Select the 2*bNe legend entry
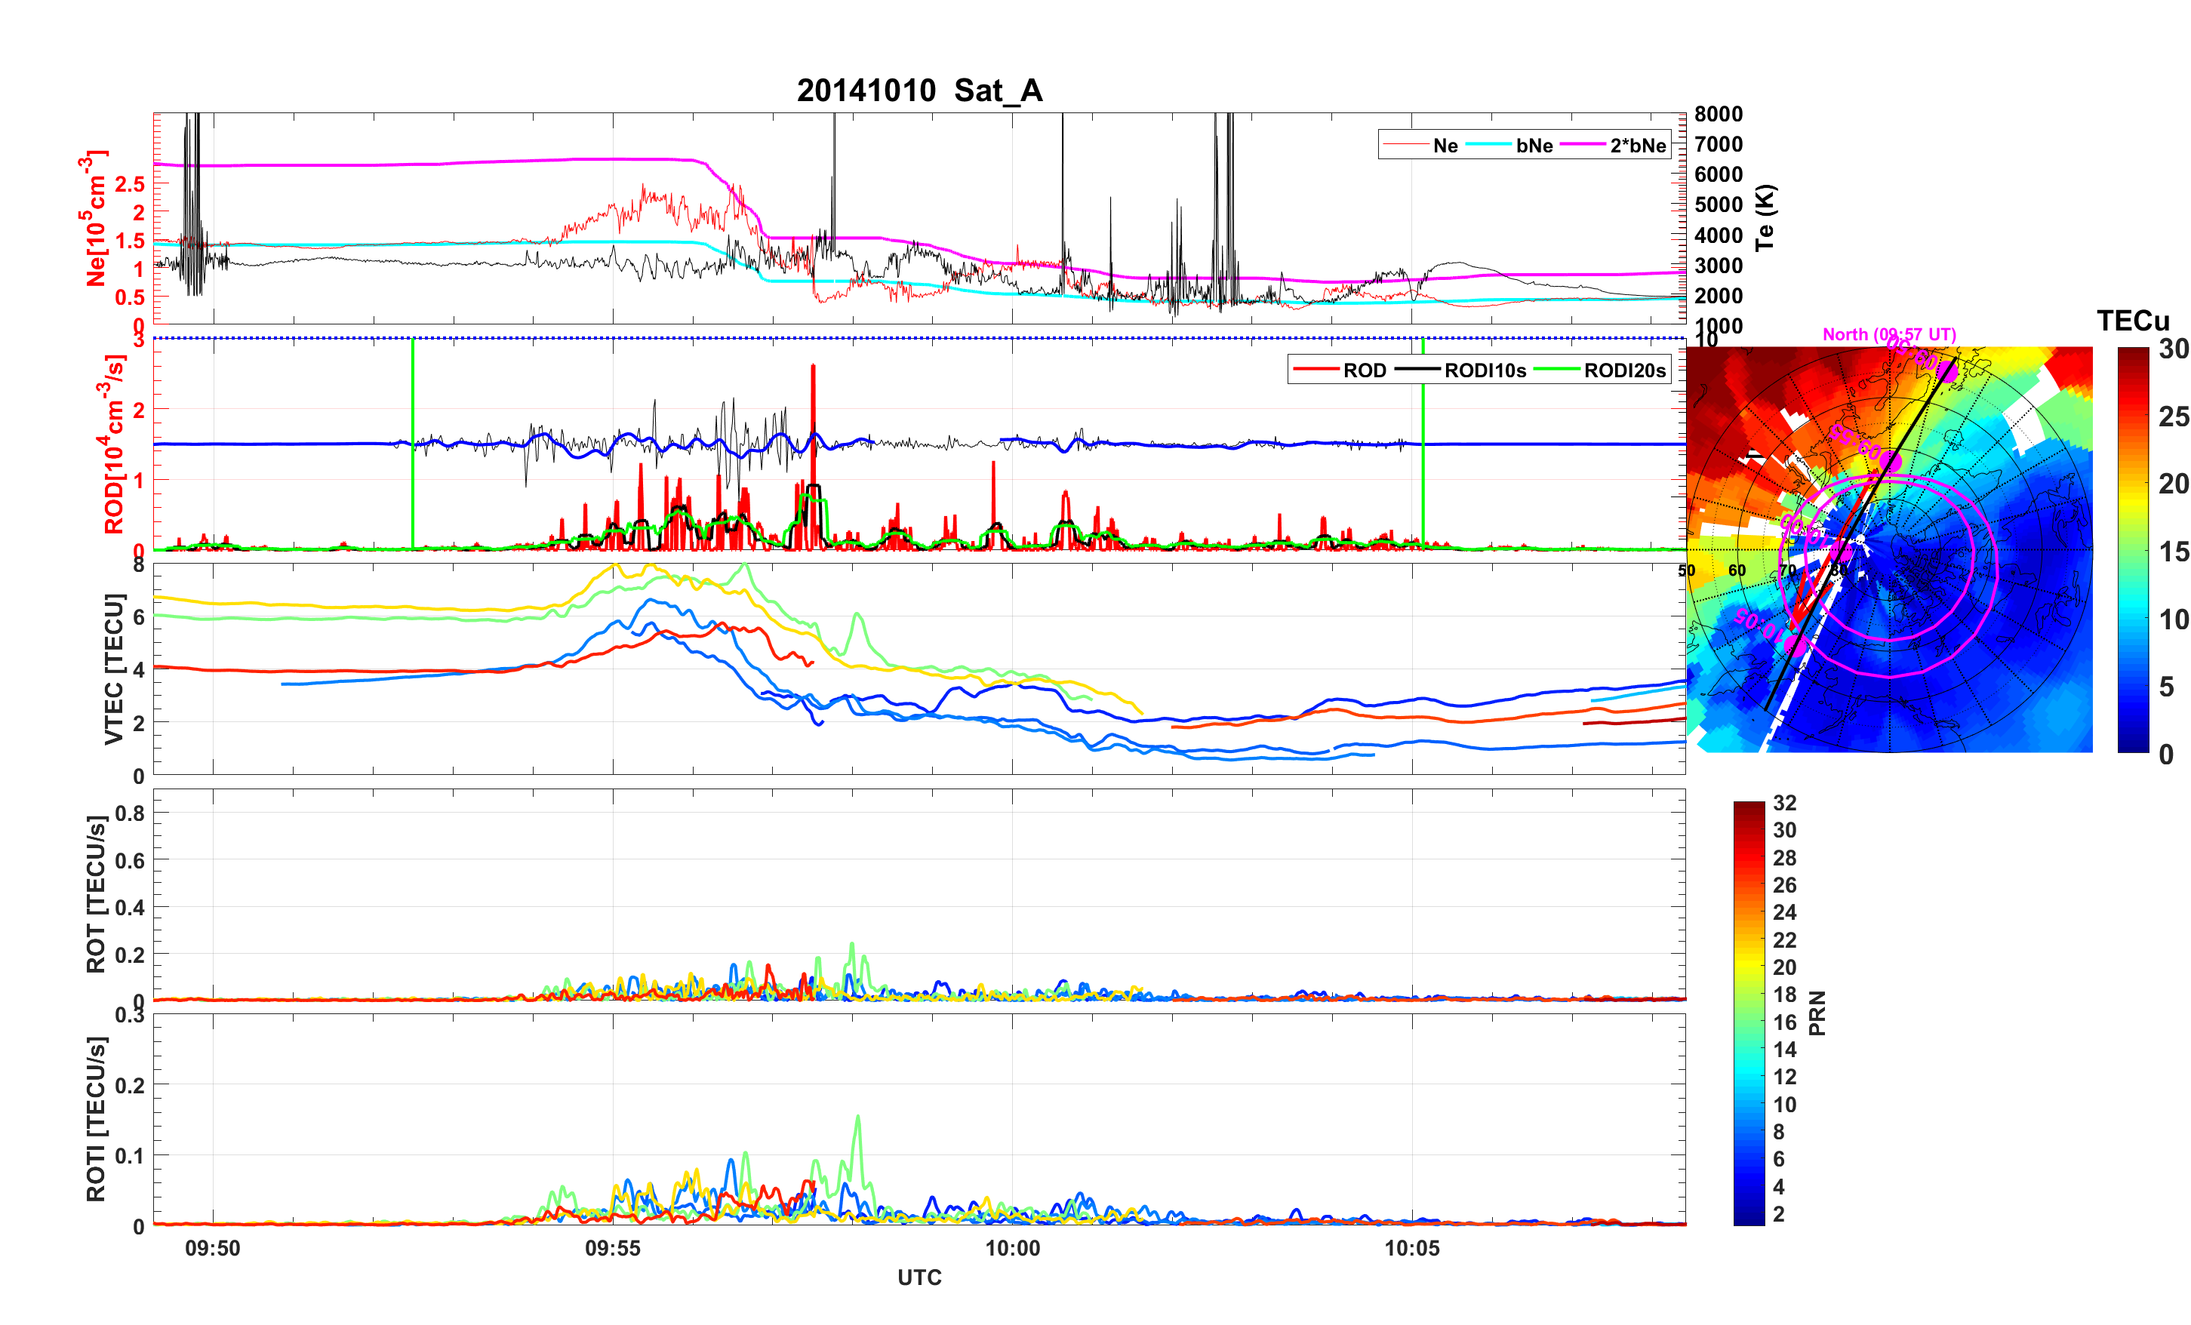 click(x=1637, y=146)
